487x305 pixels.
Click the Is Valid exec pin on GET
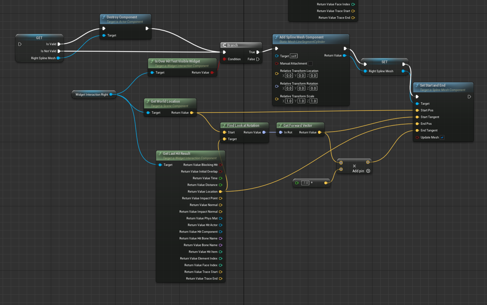[59, 44]
